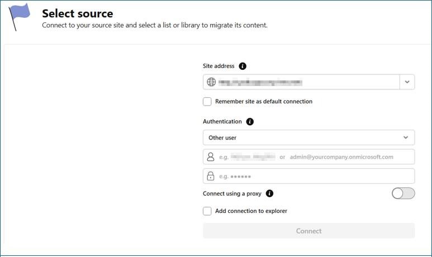Click the globe icon in the site address field
Viewport: 432px width, 257px height.
point(211,82)
